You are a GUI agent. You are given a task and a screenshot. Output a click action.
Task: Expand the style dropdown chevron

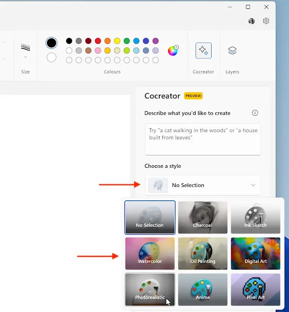[253, 185]
